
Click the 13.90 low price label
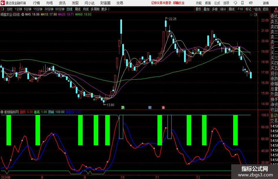pos(110,105)
